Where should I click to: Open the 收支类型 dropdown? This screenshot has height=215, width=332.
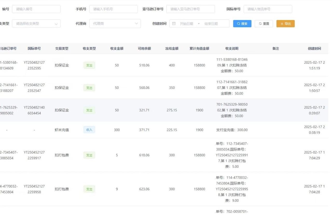coord(36,24)
